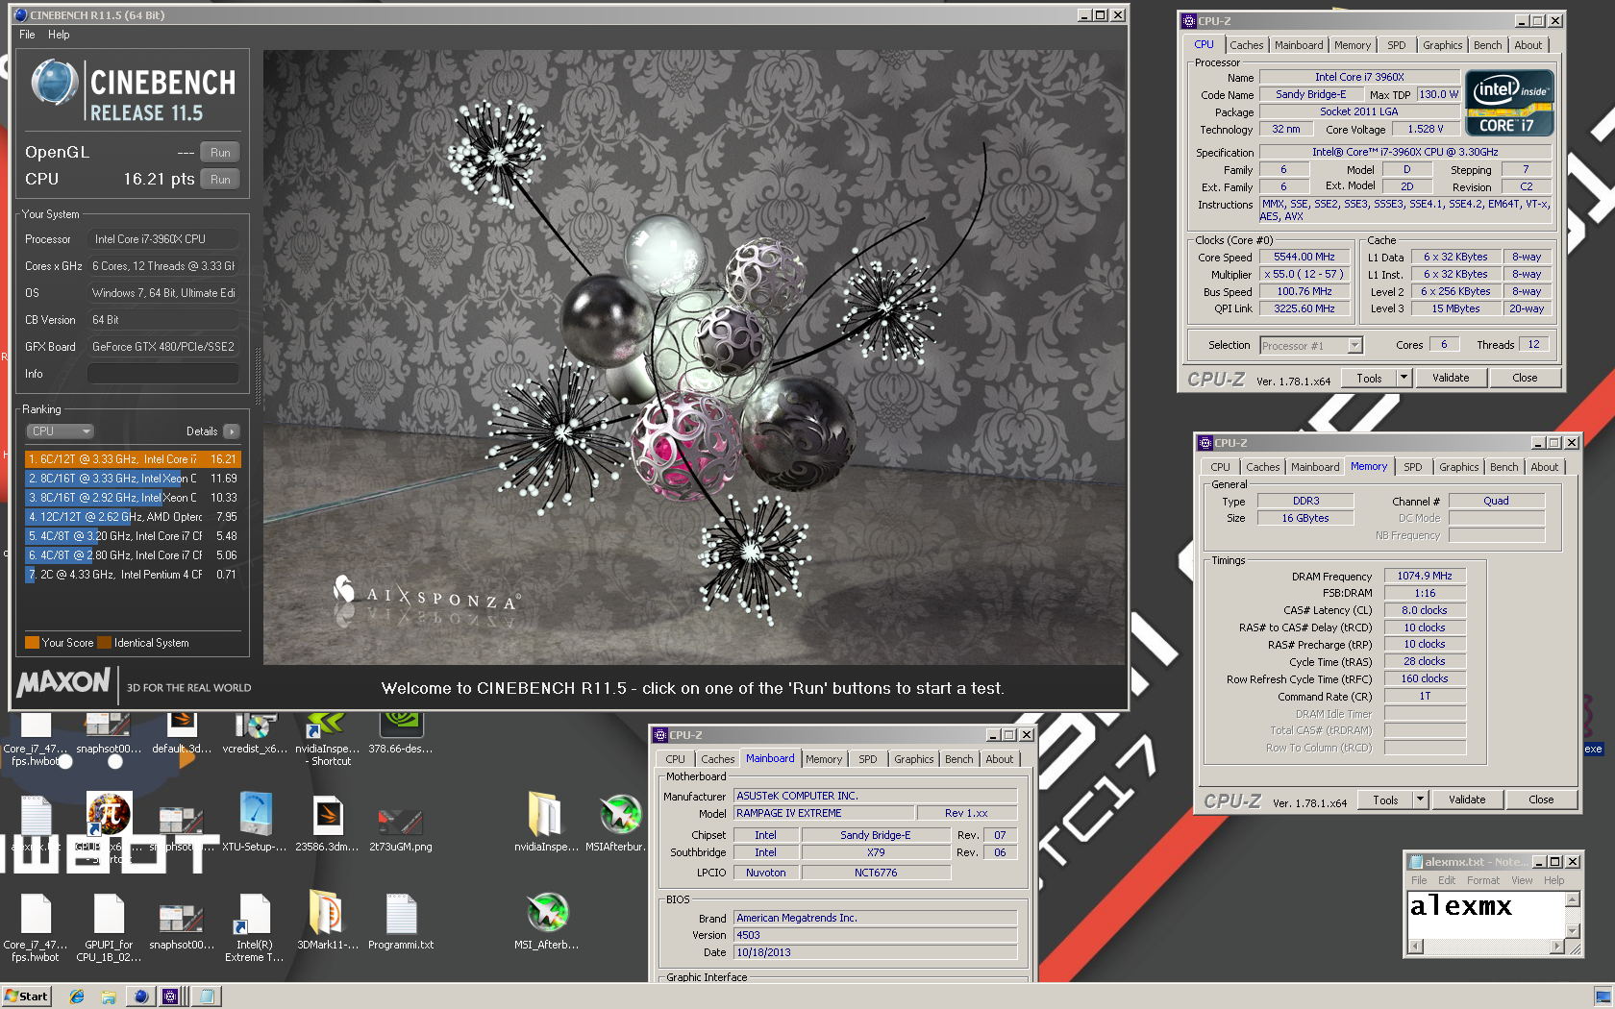Click the Info input field in Cinebench
The width and height of the screenshot is (1615, 1009).
(162, 374)
